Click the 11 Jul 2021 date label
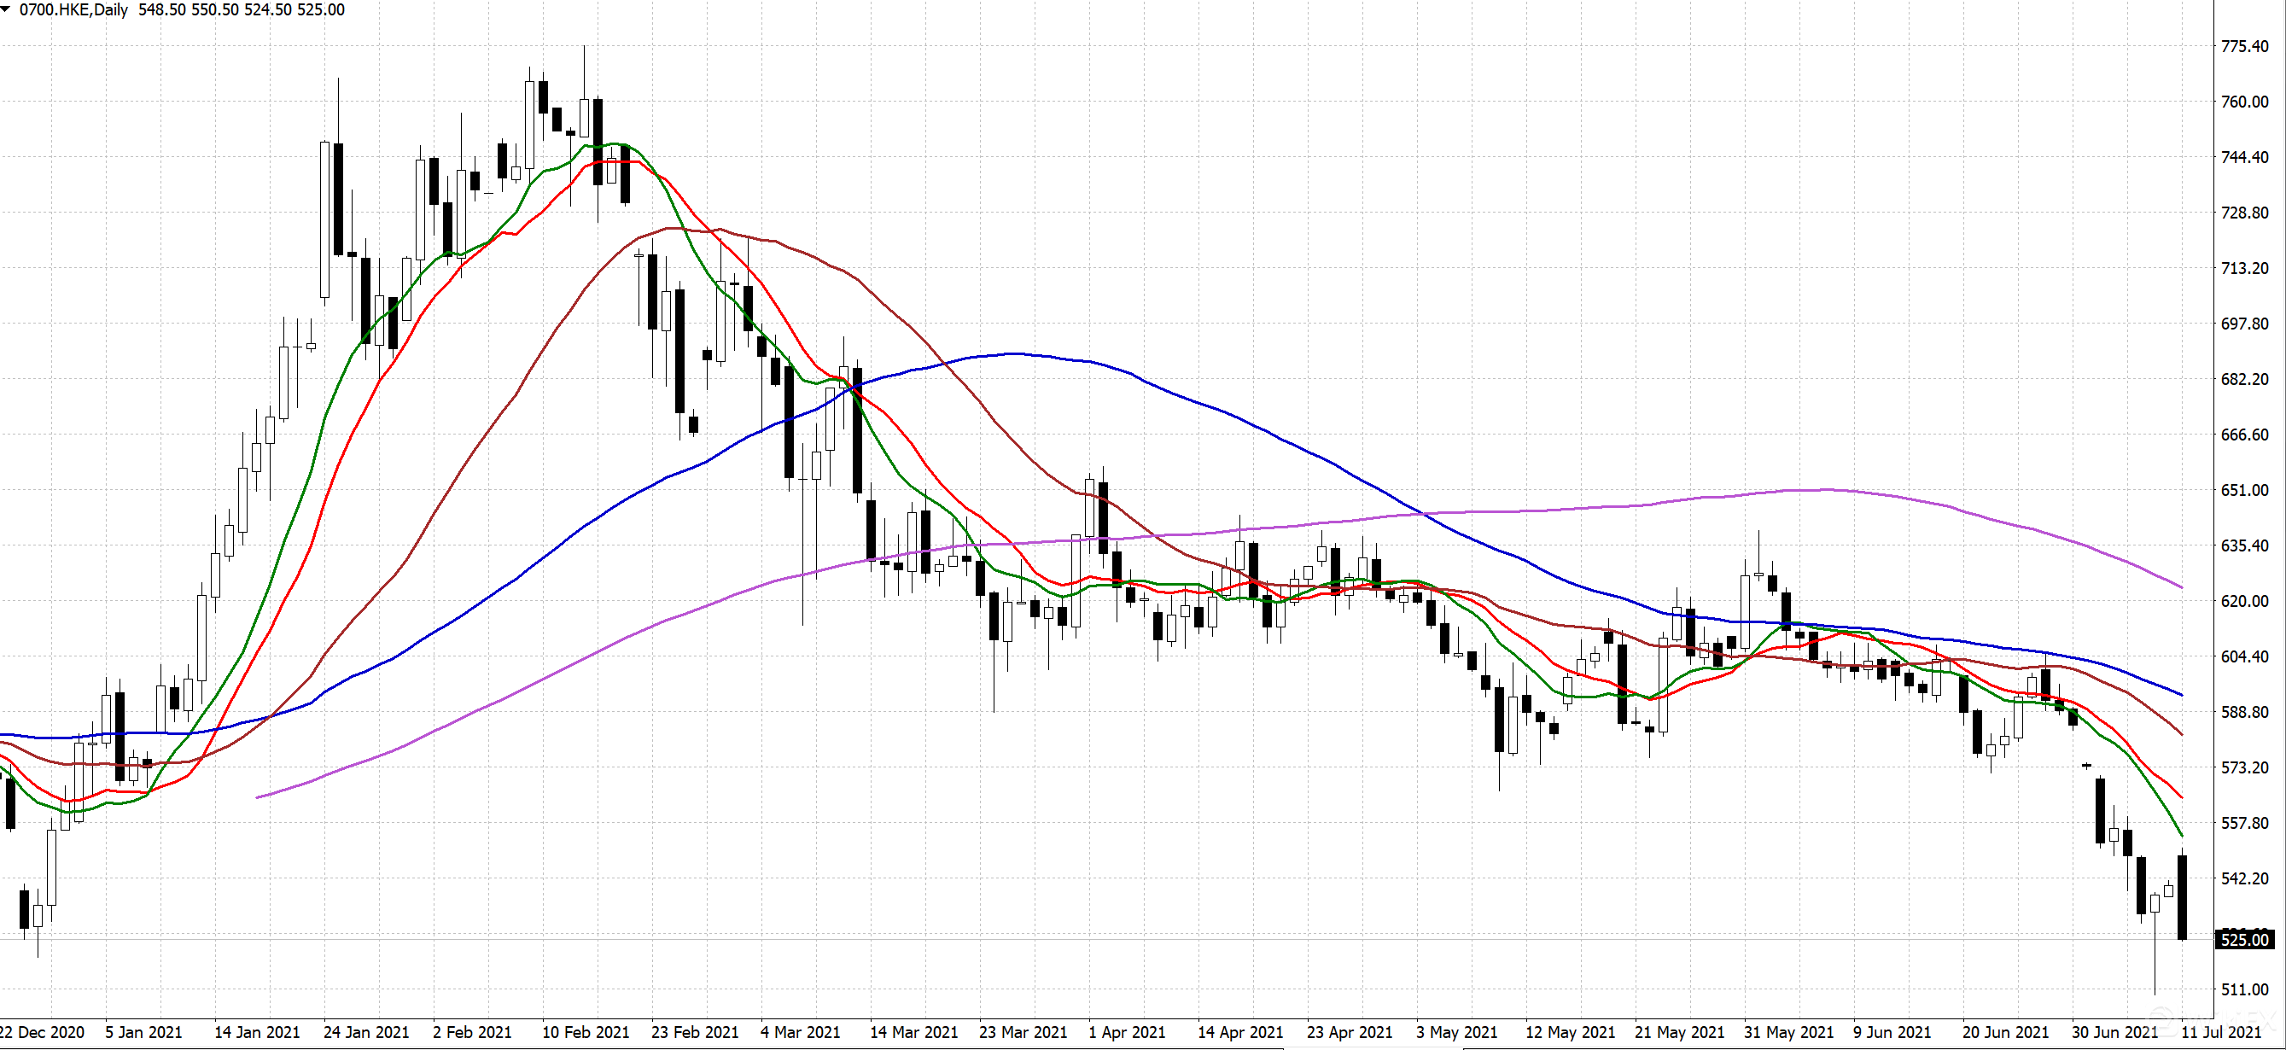Viewport: 2286px width, 1050px height. coord(2221,1032)
